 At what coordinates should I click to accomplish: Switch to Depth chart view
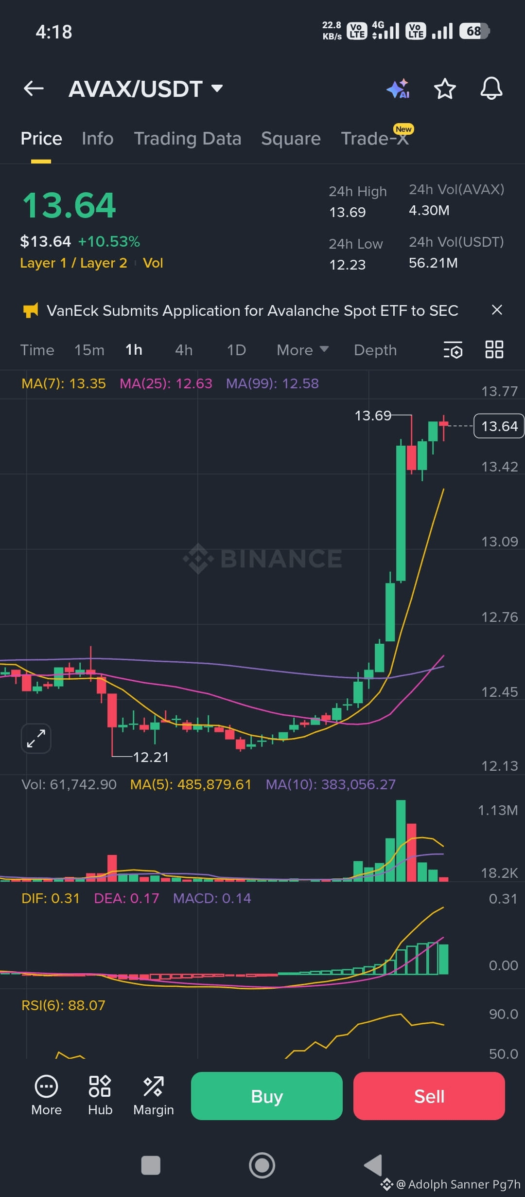tap(375, 350)
